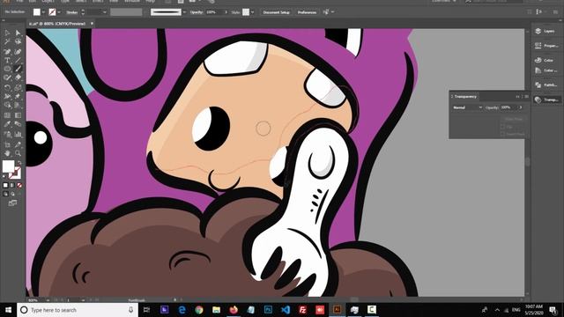This screenshot has height=317, width=564.
Task: Open File Explorer from the taskbar
Action: click(216, 310)
